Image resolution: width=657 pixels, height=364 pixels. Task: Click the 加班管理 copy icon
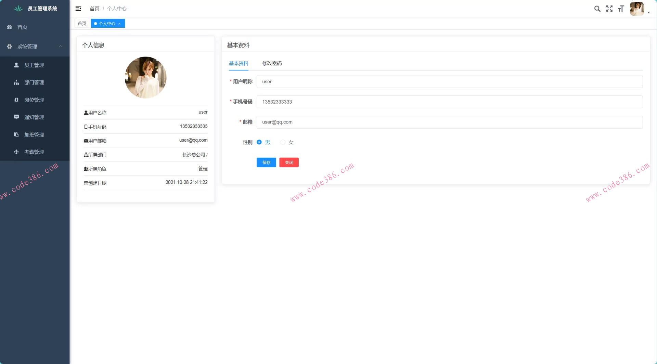[16, 134]
